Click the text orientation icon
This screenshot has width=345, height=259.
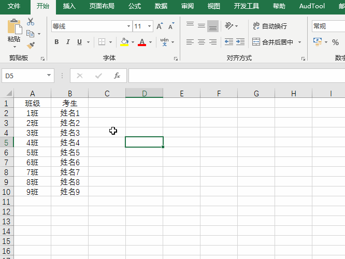[x=229, y=26]
